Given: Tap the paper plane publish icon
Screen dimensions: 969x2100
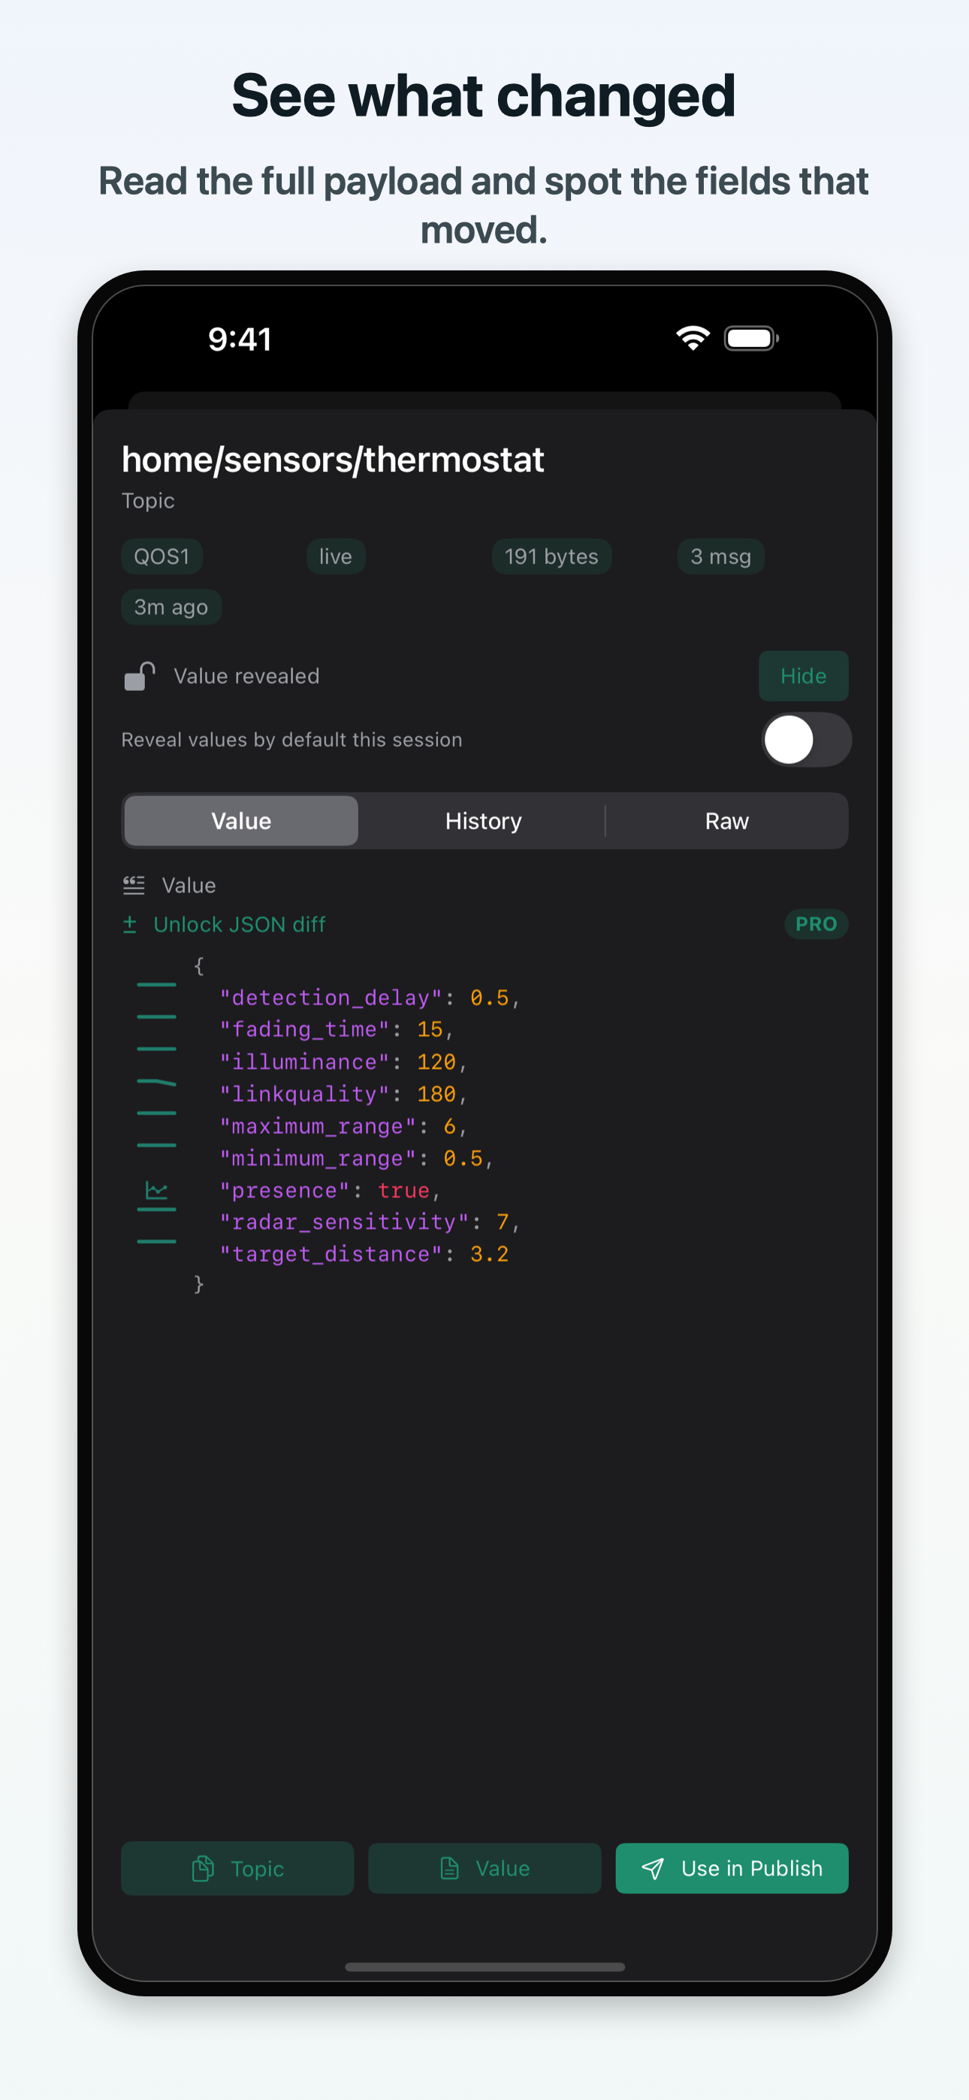Looking at the screenshot, I should (x=653, y=1868).
